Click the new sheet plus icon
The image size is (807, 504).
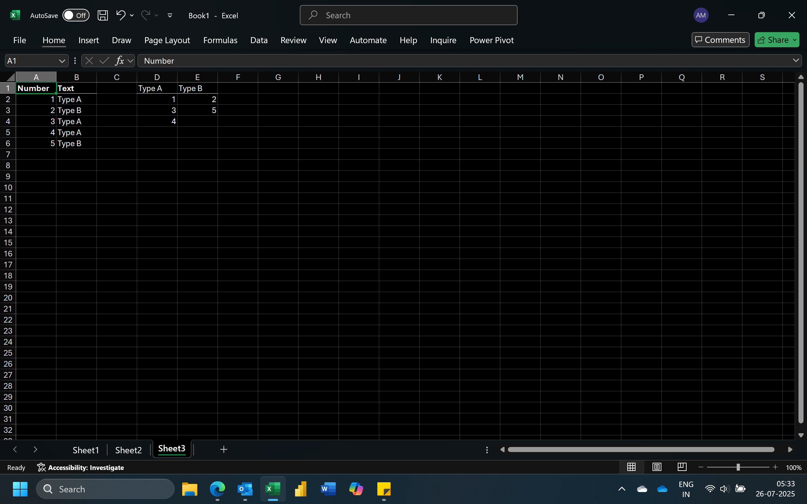[224, 449]
